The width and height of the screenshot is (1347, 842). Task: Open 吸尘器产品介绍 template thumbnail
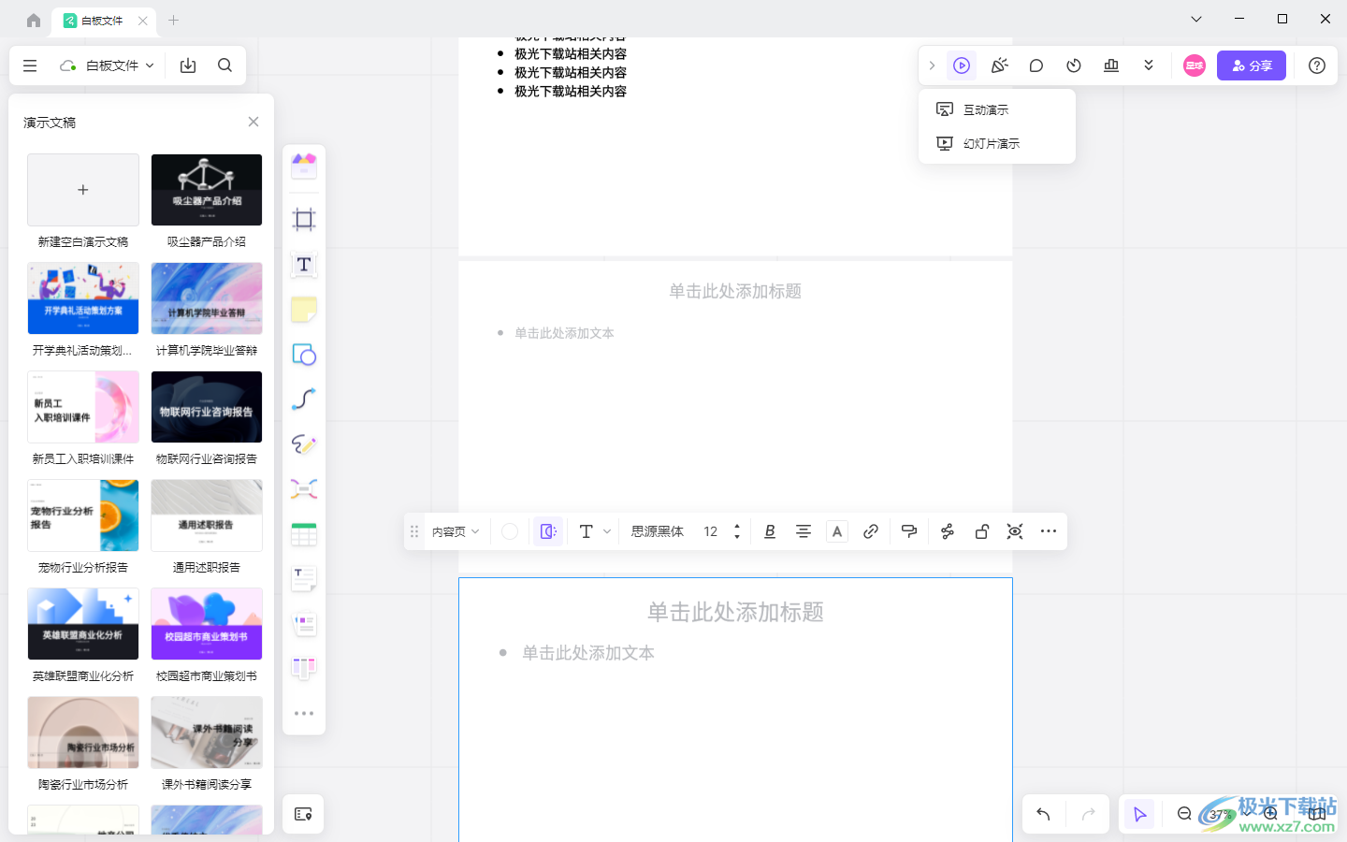[207, 190]
